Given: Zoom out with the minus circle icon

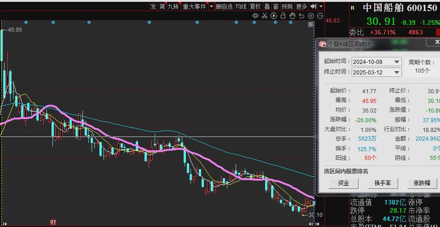Looking at the screenshot, I should coord(320,16).
